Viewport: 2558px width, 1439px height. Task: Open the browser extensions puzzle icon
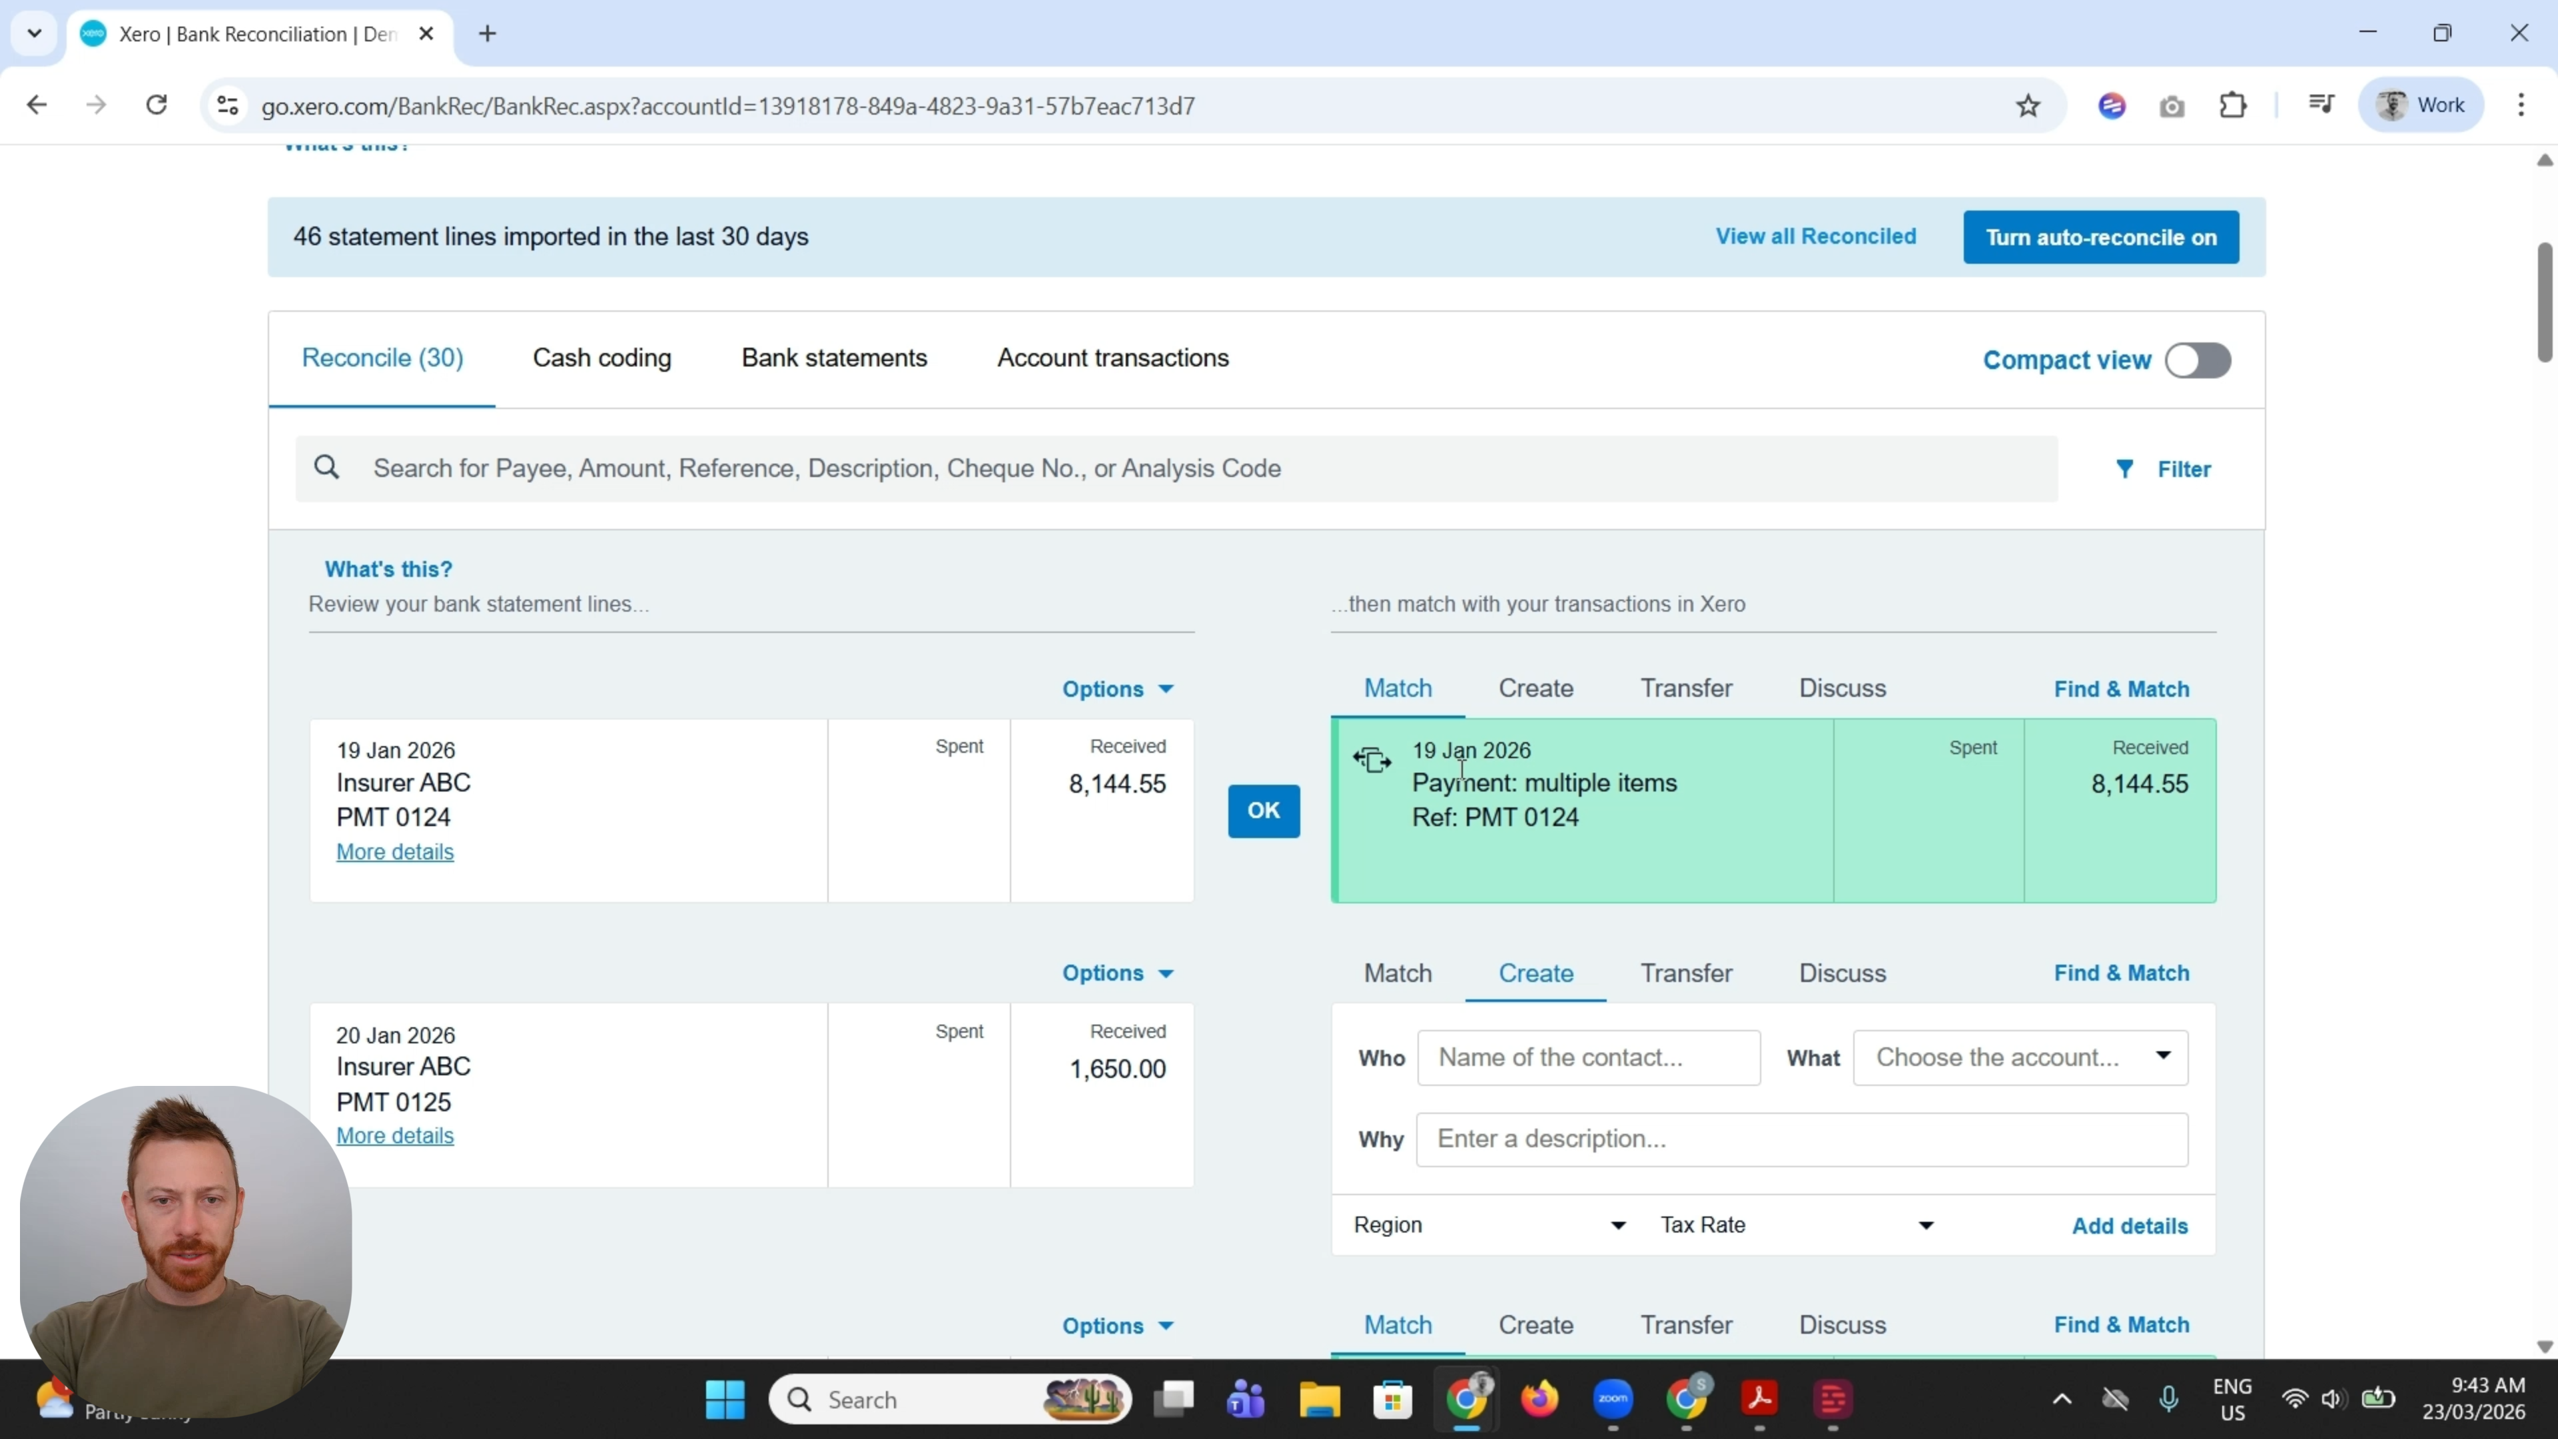click(x=2234, y=105)
